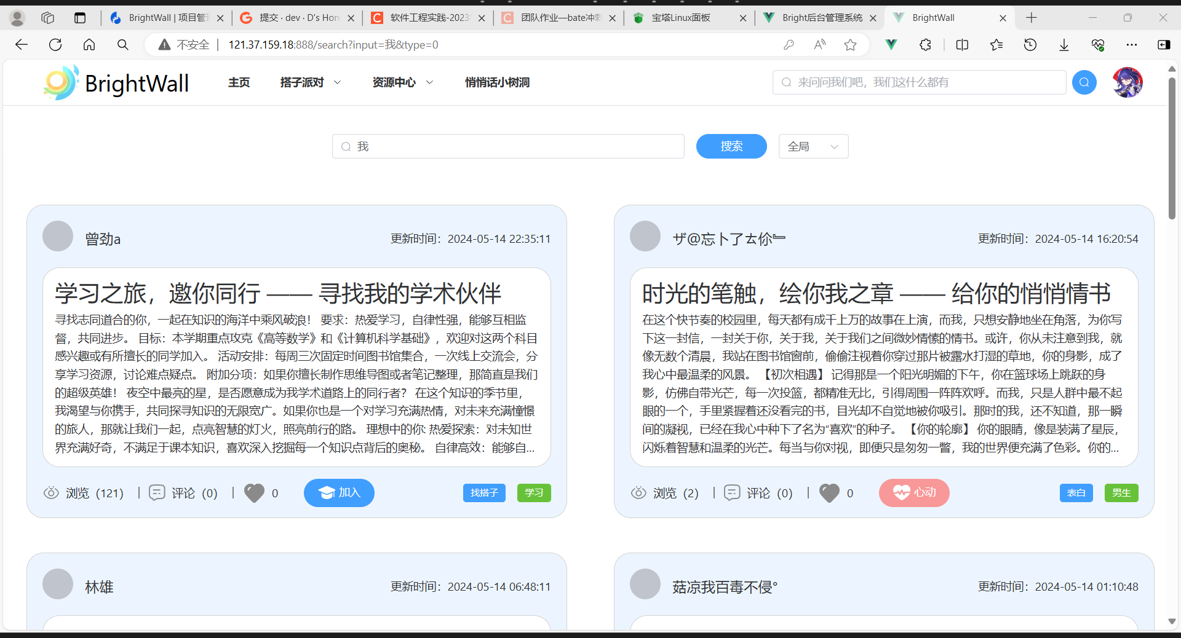The image size is (1181, 638).
Task: Refresh the page
Action: 55,44
